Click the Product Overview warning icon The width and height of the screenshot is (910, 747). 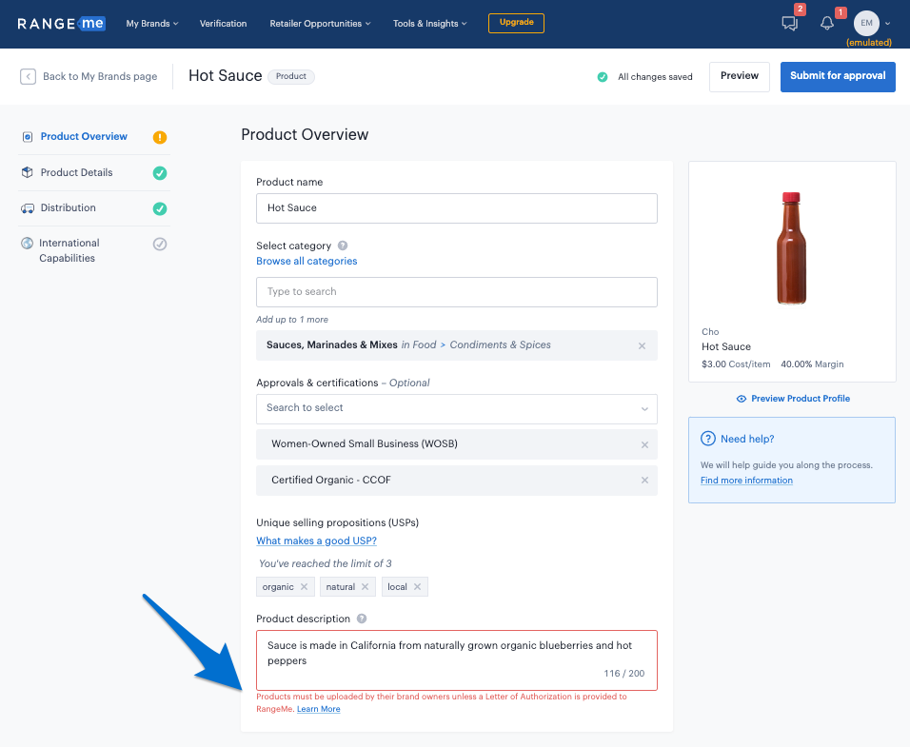tap(160, 137)
